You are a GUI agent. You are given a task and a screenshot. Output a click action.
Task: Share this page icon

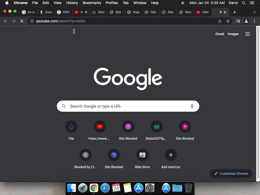point(220,21)
